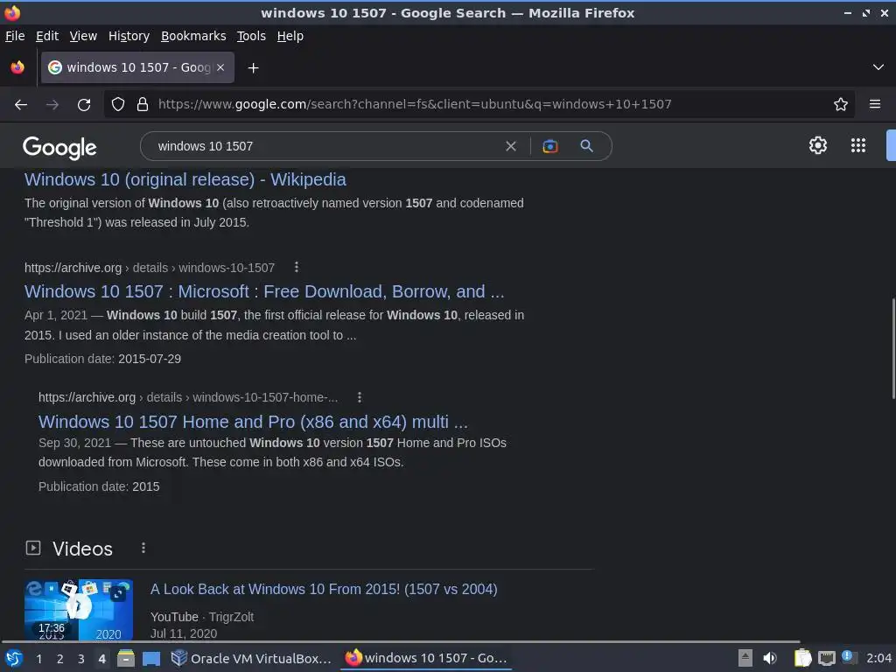Close the windows 10 1507 tab
The image size is (896, 672).
[220, 67]
